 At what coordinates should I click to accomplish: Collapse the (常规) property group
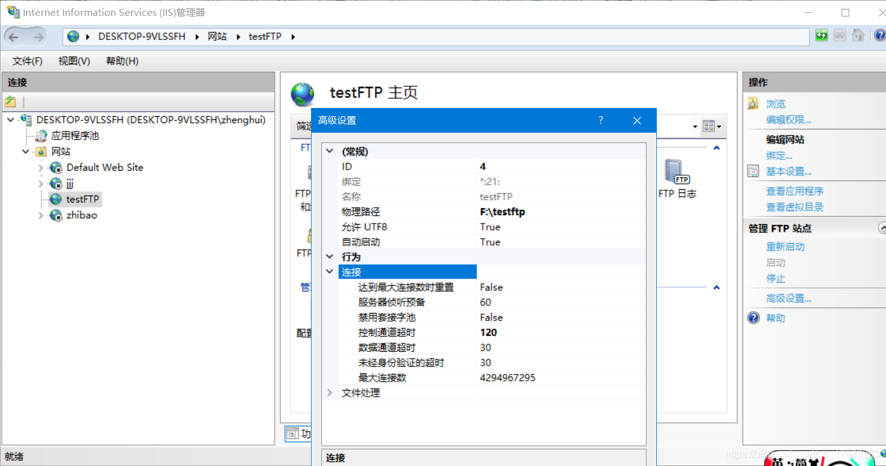click(x=329, y=151)
